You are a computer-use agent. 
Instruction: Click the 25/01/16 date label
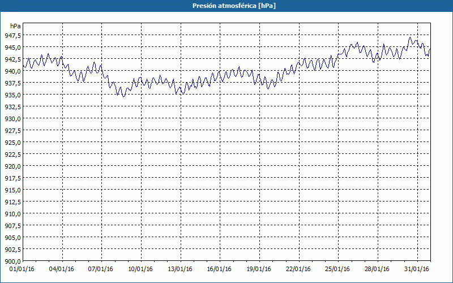point(337,269)
